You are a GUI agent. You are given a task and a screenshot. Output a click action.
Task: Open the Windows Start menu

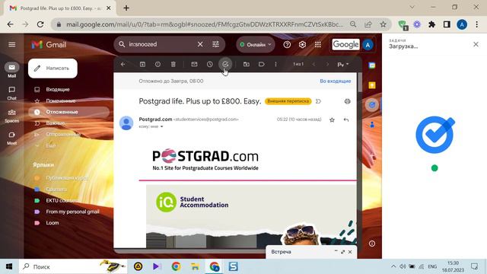click(9, 266)
